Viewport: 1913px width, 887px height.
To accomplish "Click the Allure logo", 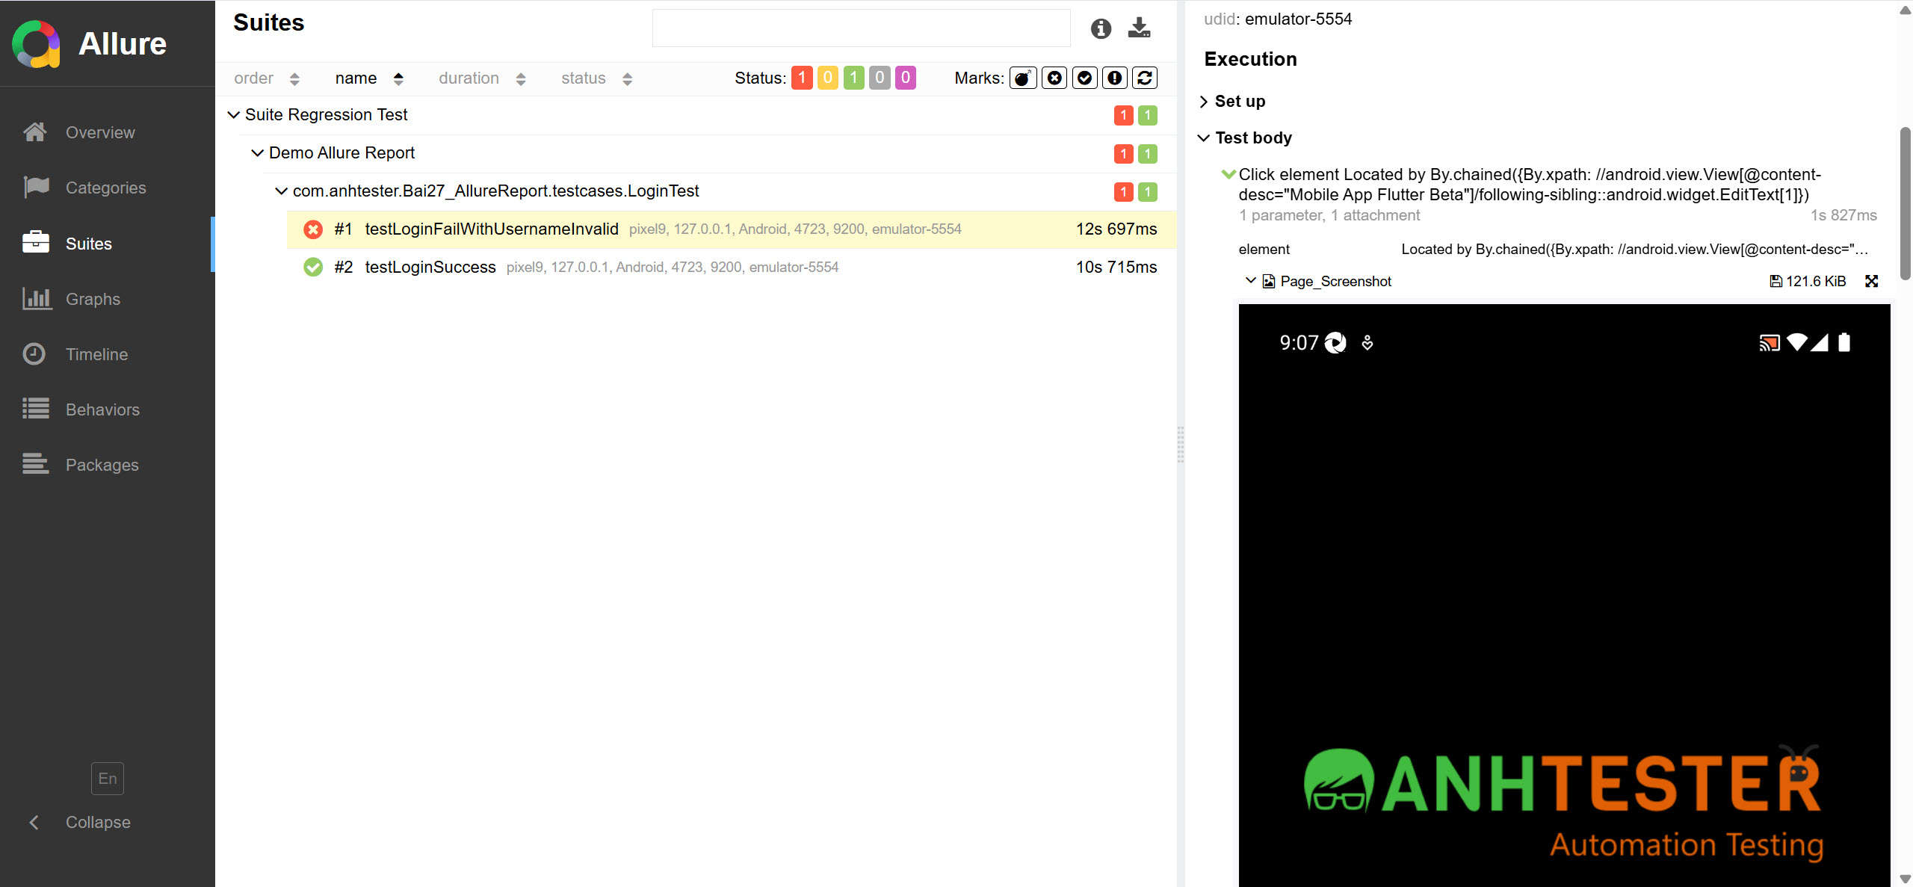I will tap(36, 44).
